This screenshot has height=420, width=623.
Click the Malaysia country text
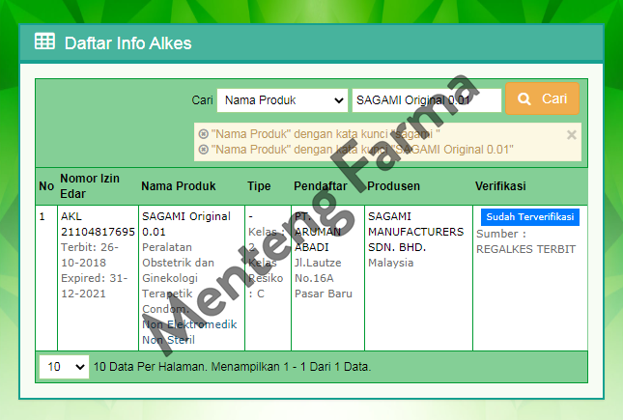pyautogui.click(x=390, y=263)
